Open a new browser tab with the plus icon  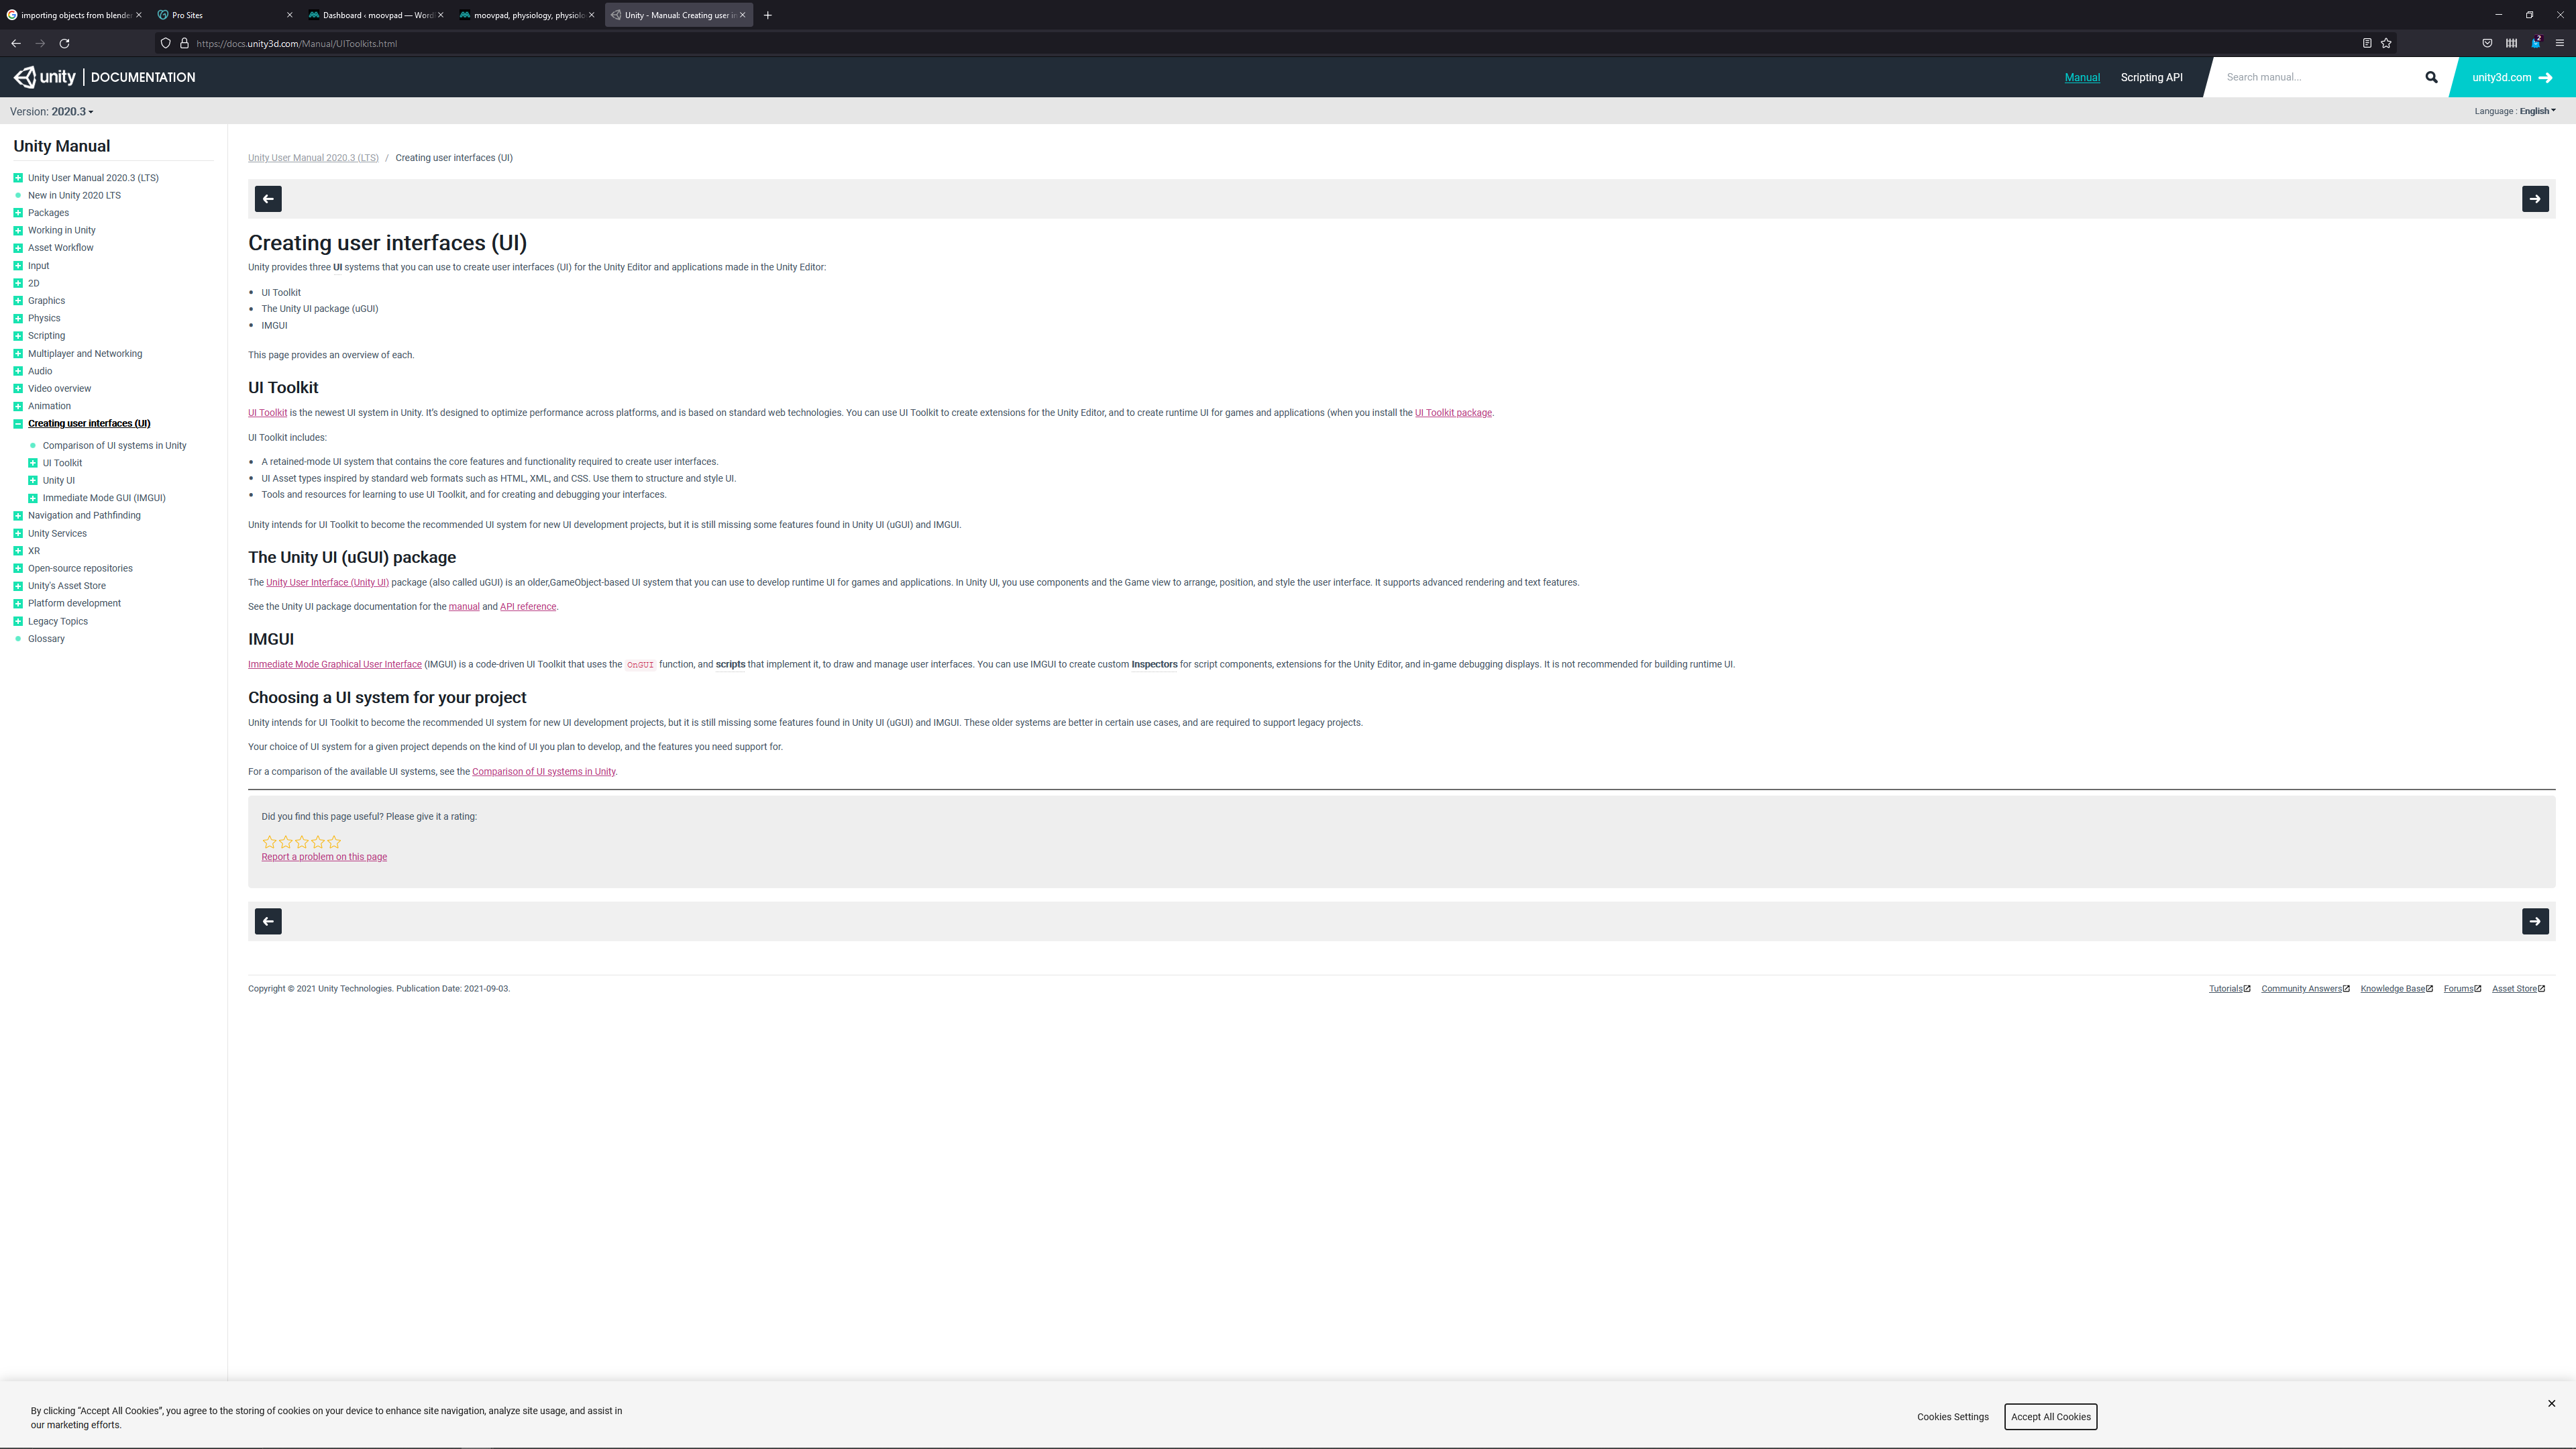pos(767,15)
